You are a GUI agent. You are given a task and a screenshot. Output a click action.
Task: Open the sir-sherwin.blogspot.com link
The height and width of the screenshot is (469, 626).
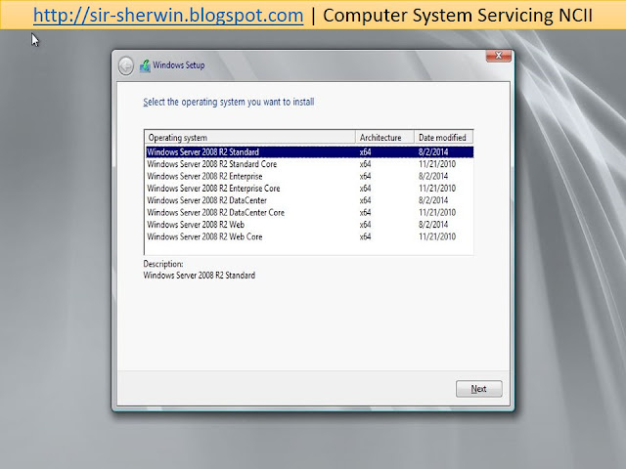click(x=168, y=16)
